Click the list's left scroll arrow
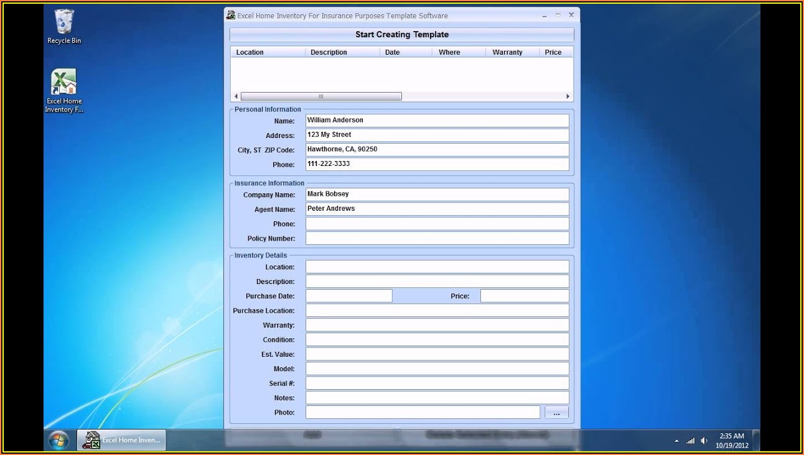The height and width of the screenshot is (455, 804). (x=236, y=96)
